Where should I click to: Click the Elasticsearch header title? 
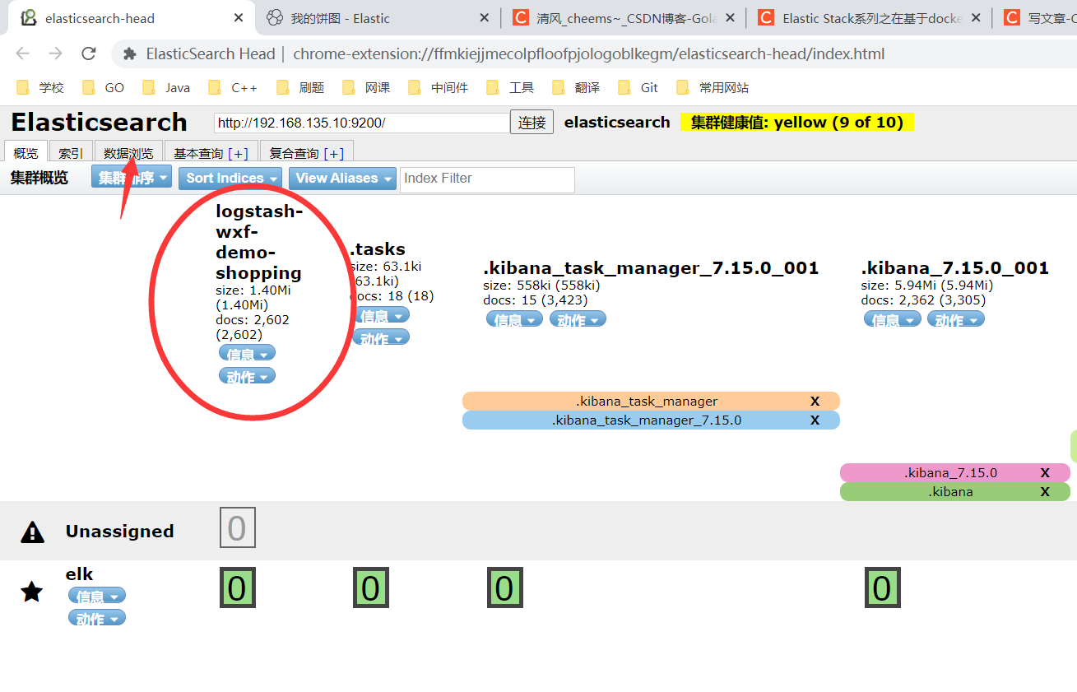coord(99,122)
